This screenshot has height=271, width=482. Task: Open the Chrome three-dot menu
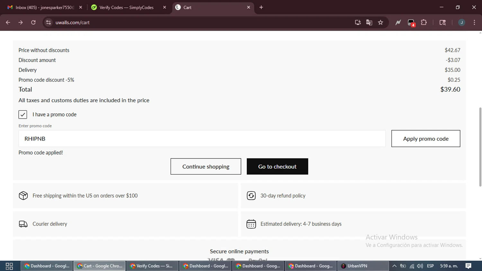click(475, 23)
